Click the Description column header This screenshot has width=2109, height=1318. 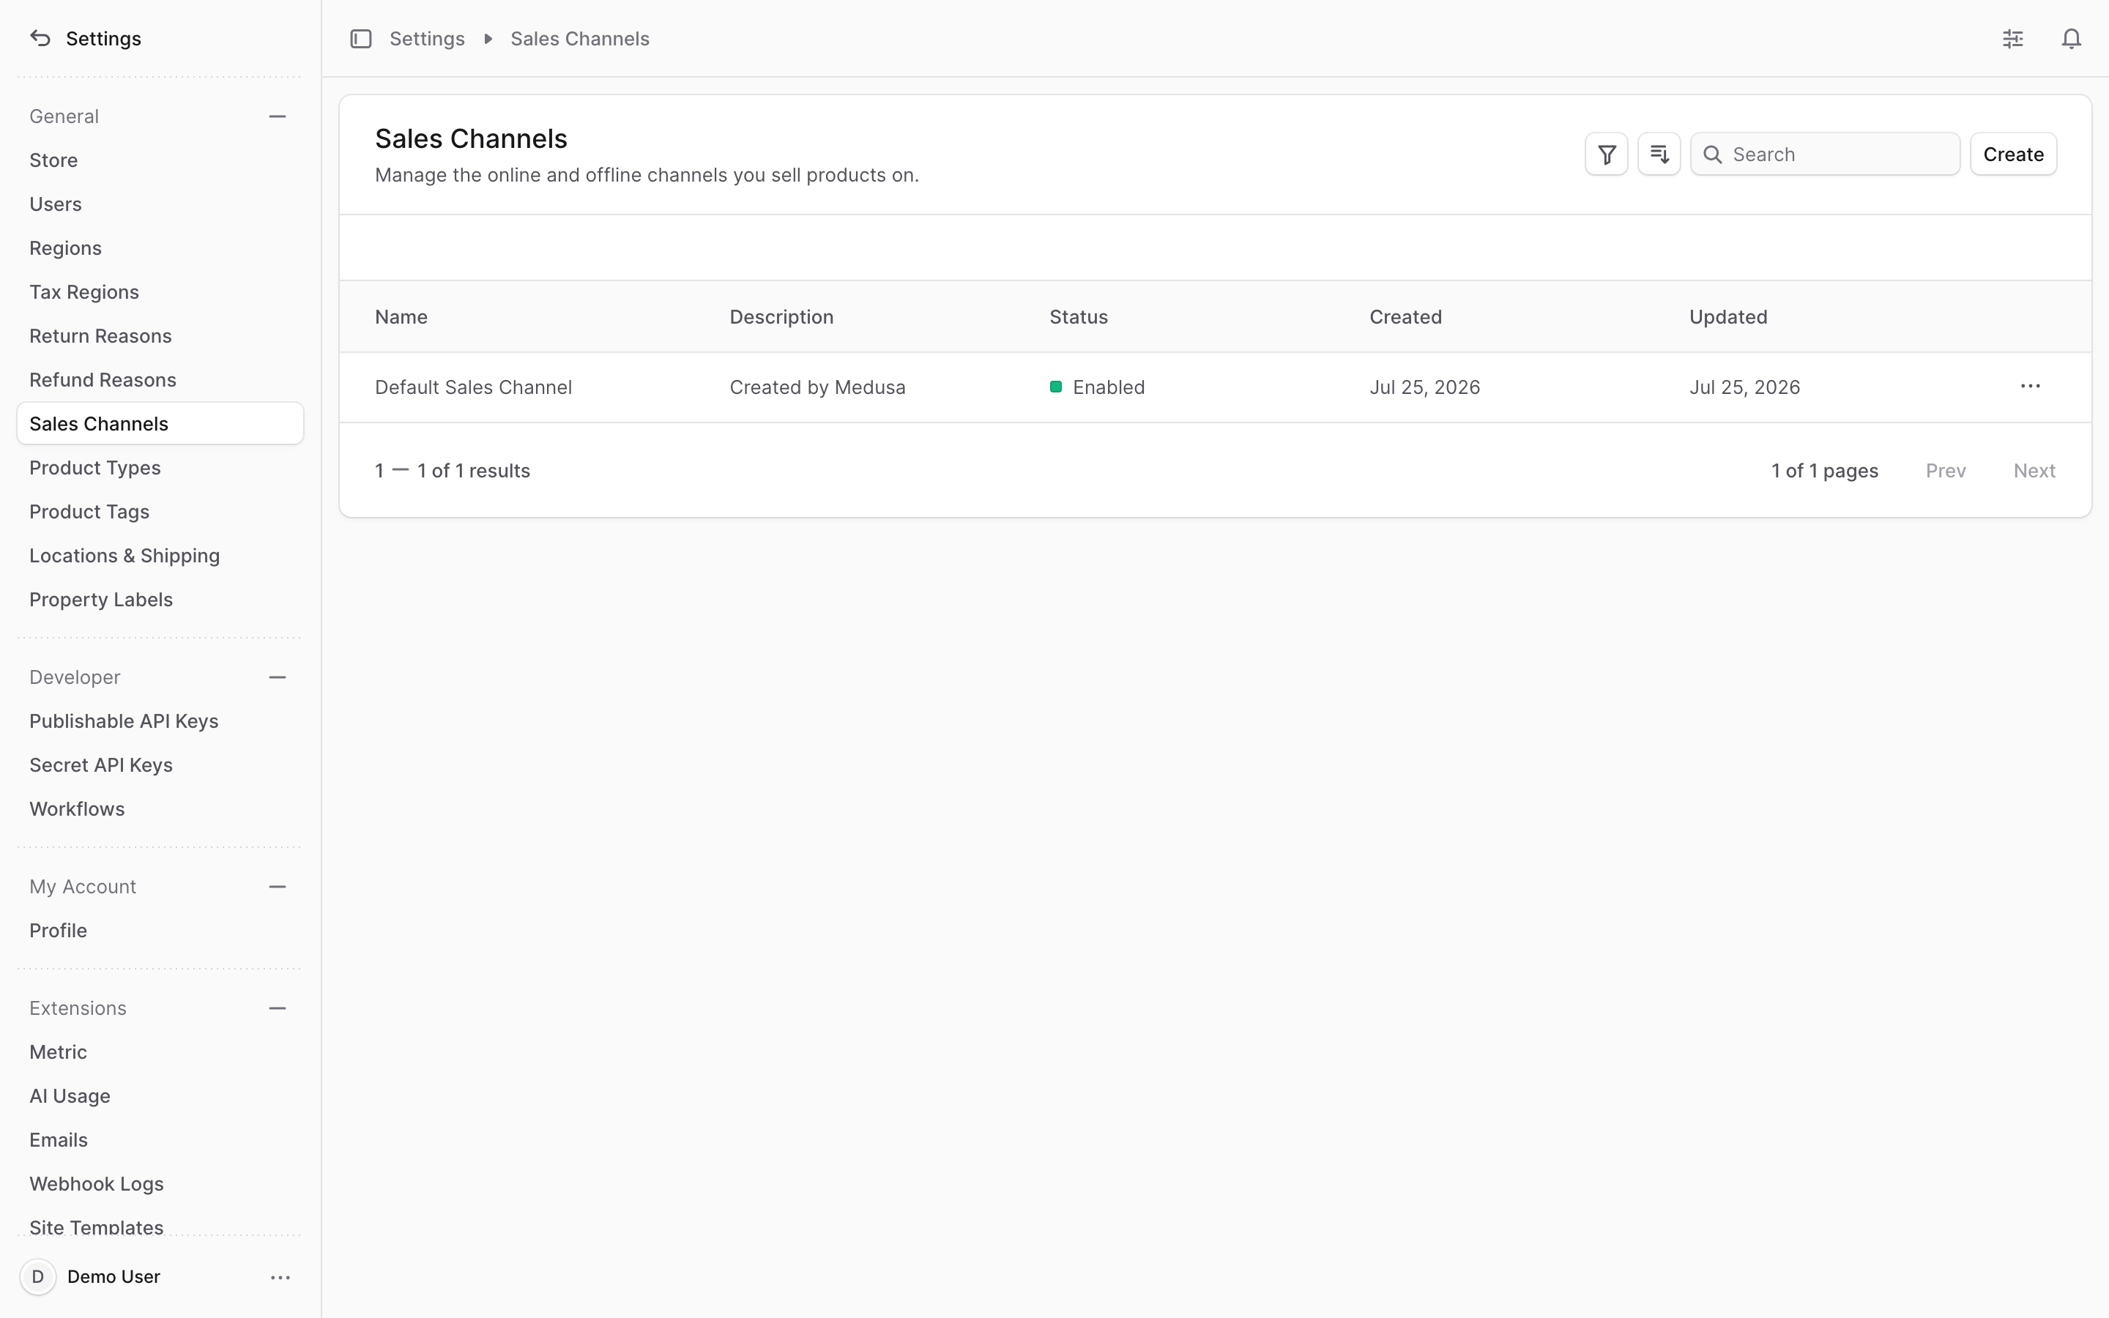point(782,317)
